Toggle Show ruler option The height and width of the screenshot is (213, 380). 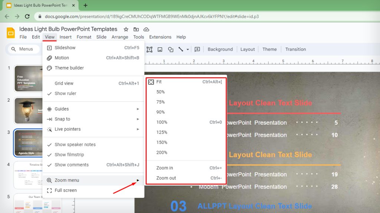point(65,94)
